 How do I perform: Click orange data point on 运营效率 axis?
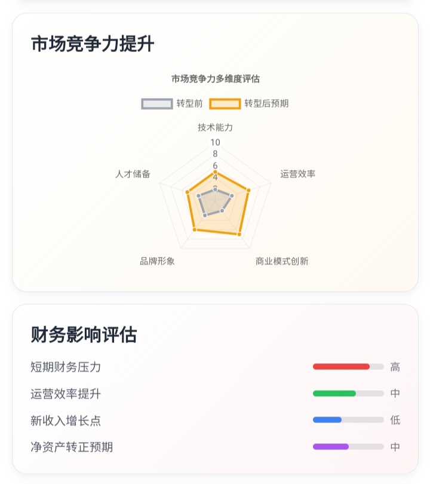point(248,191)
